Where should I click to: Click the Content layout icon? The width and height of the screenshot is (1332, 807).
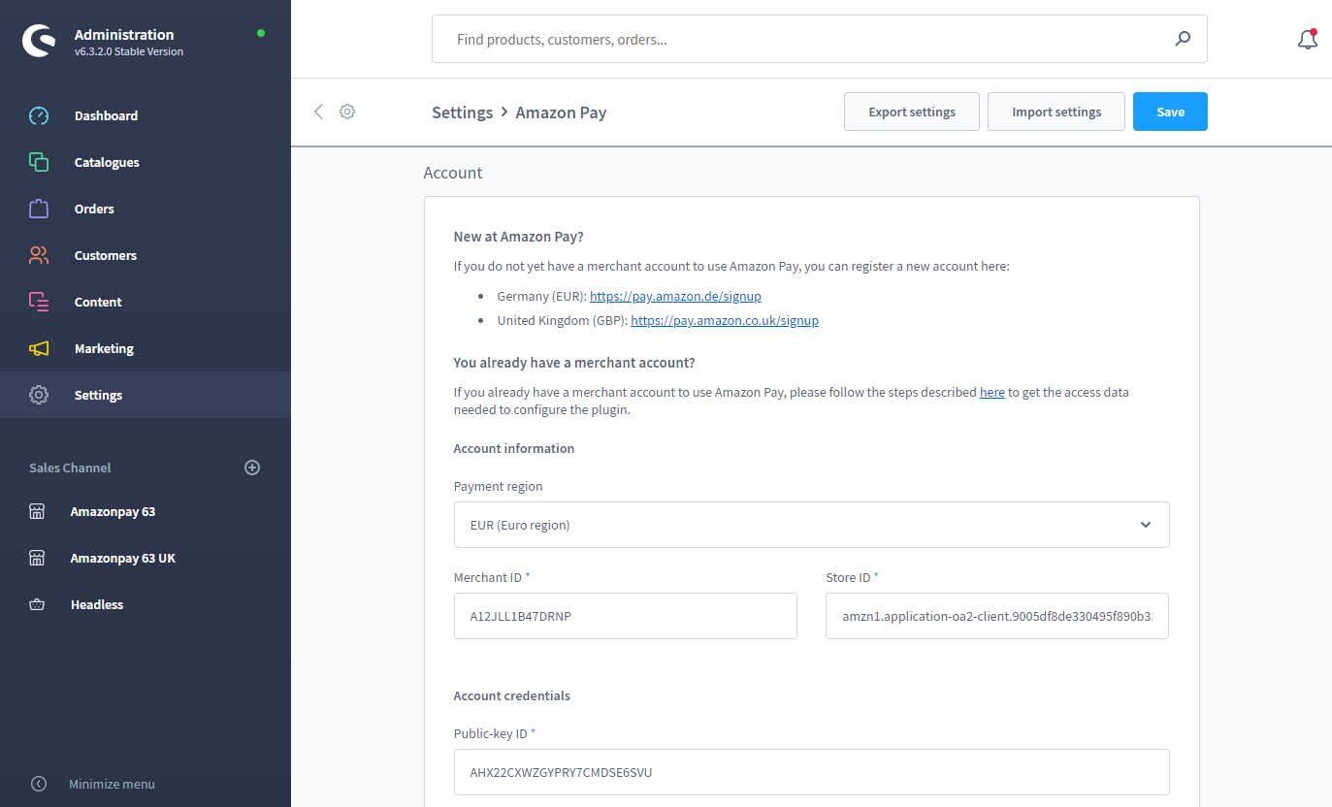pyautogui.click(x=39, y=302)
